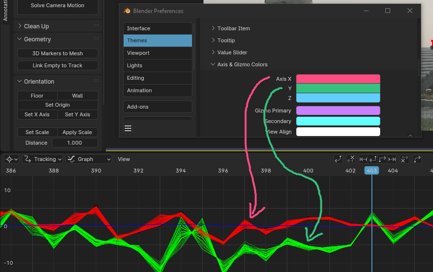Click the Set X Axis button
The height and width of the screenshot is (272, 433).
pyautogui.click(x=37, y=114)
